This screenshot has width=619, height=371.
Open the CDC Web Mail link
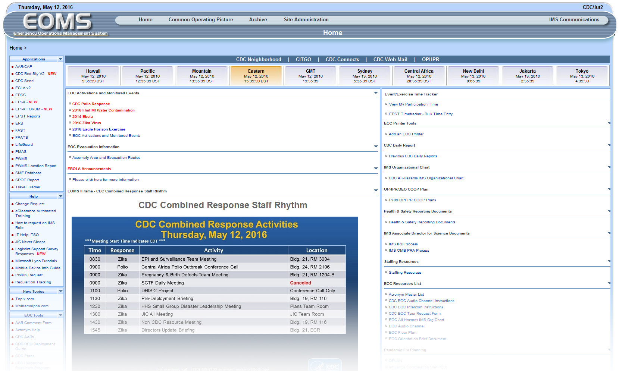tap(390, 60)
